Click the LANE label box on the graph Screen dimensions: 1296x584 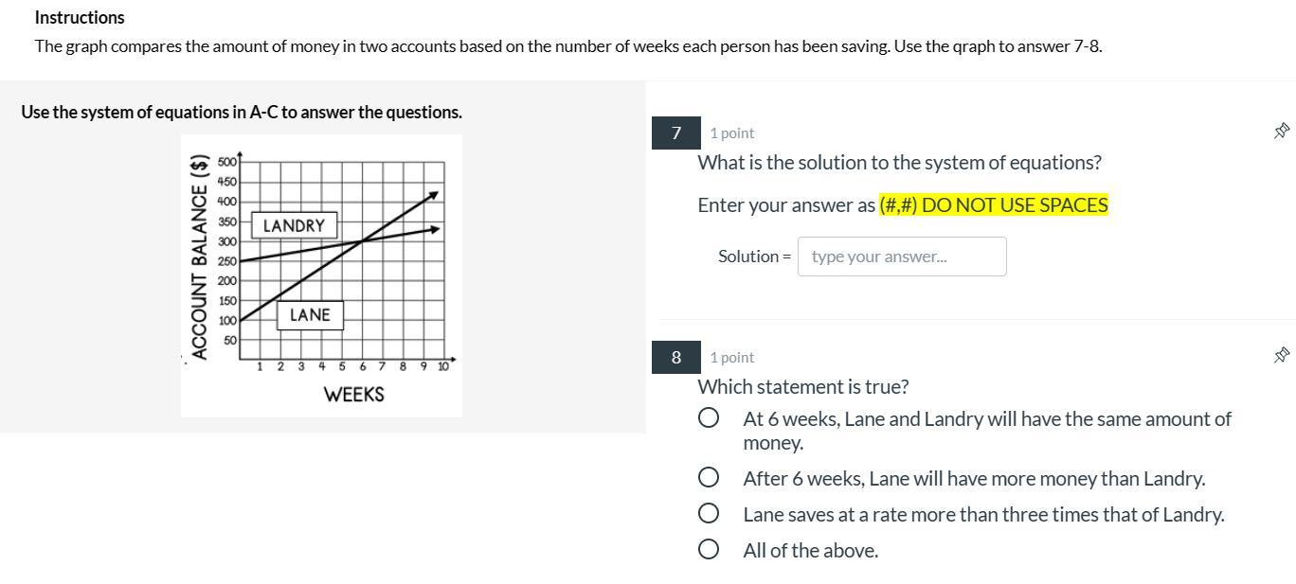click(x=310, y=315)
